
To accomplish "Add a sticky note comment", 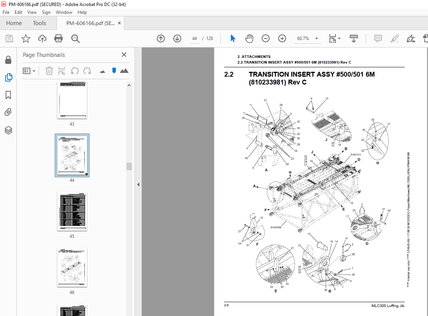I will 378,39.
